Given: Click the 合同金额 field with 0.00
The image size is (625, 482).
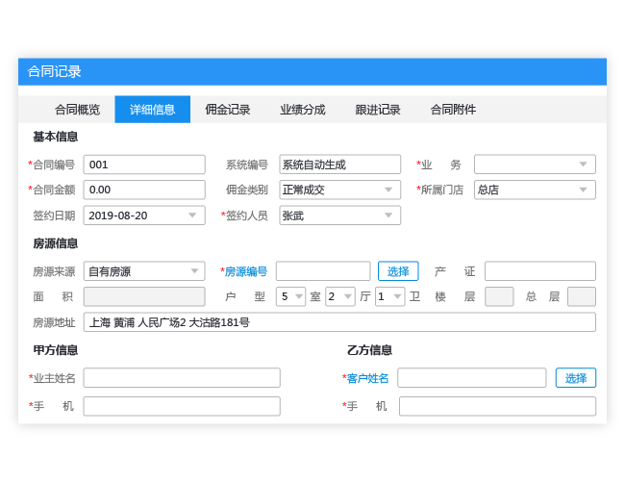Looking at the screenshot, I should [x=144, y=190].
